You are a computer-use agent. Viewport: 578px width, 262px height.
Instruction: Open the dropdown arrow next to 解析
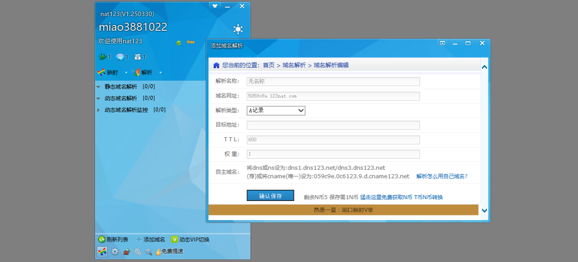click(x=160, y=73)
